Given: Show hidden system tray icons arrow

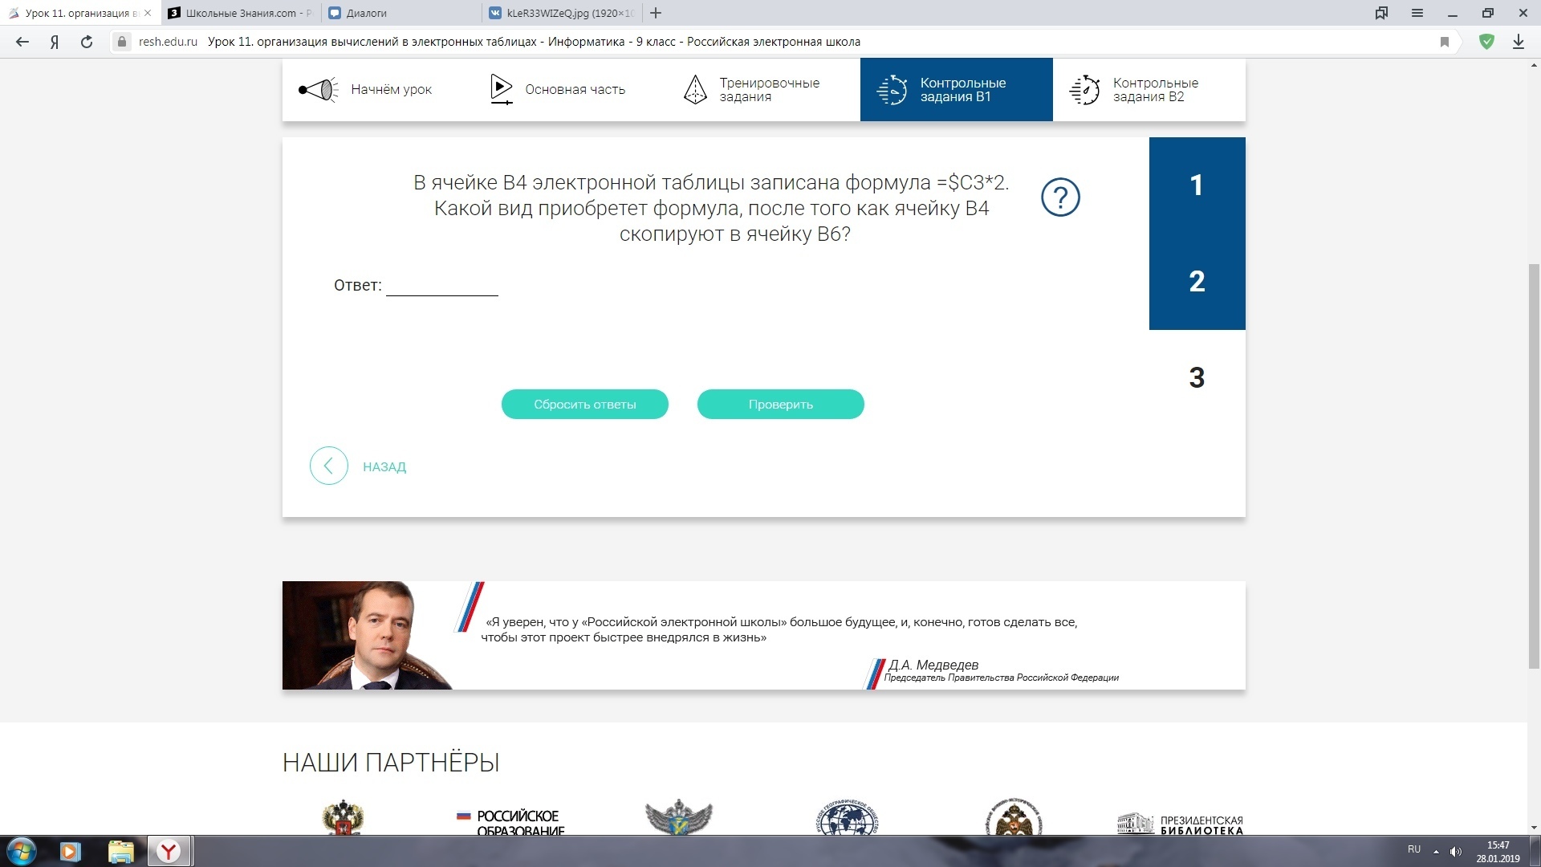Looking at the screenshot, I should click(x=1436, y=851).
